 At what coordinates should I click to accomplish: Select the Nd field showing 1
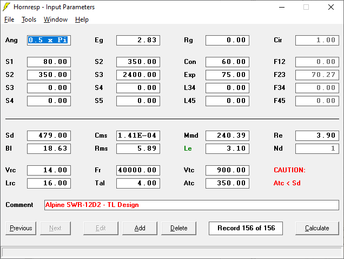(317, 148)
